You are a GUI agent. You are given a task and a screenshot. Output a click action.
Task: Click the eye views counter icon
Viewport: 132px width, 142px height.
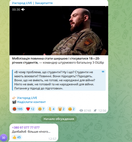click(x=81, y=110)
